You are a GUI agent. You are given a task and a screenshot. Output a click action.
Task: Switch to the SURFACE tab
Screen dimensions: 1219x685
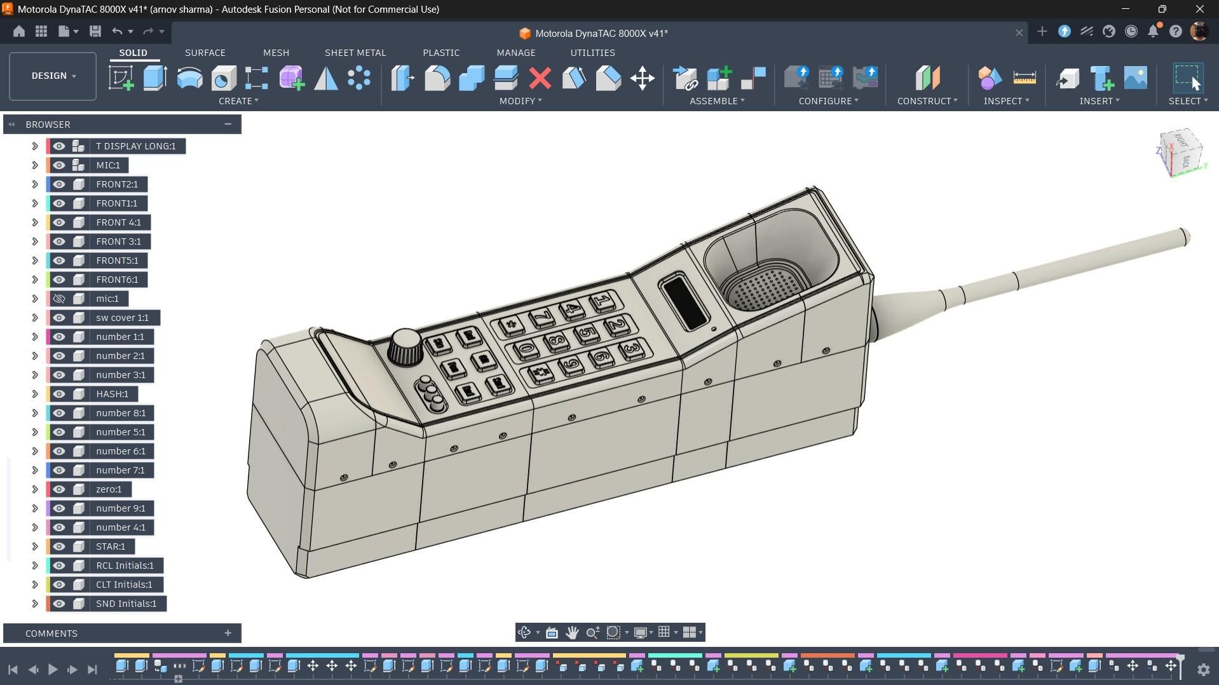point(205,53)
